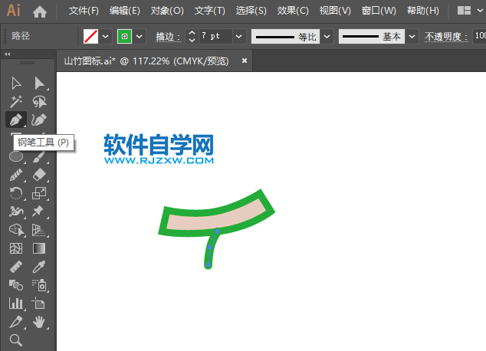Pick the Eyedropper tool

point(40,267)
